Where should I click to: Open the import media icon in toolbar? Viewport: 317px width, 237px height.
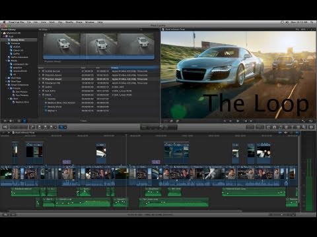pos(5,127)
